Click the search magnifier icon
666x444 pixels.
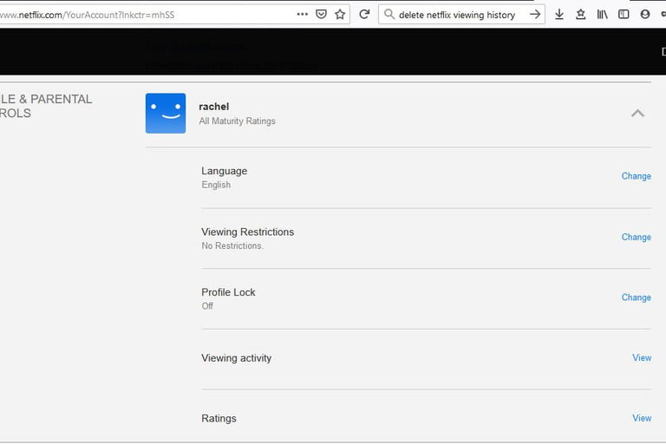388,15
